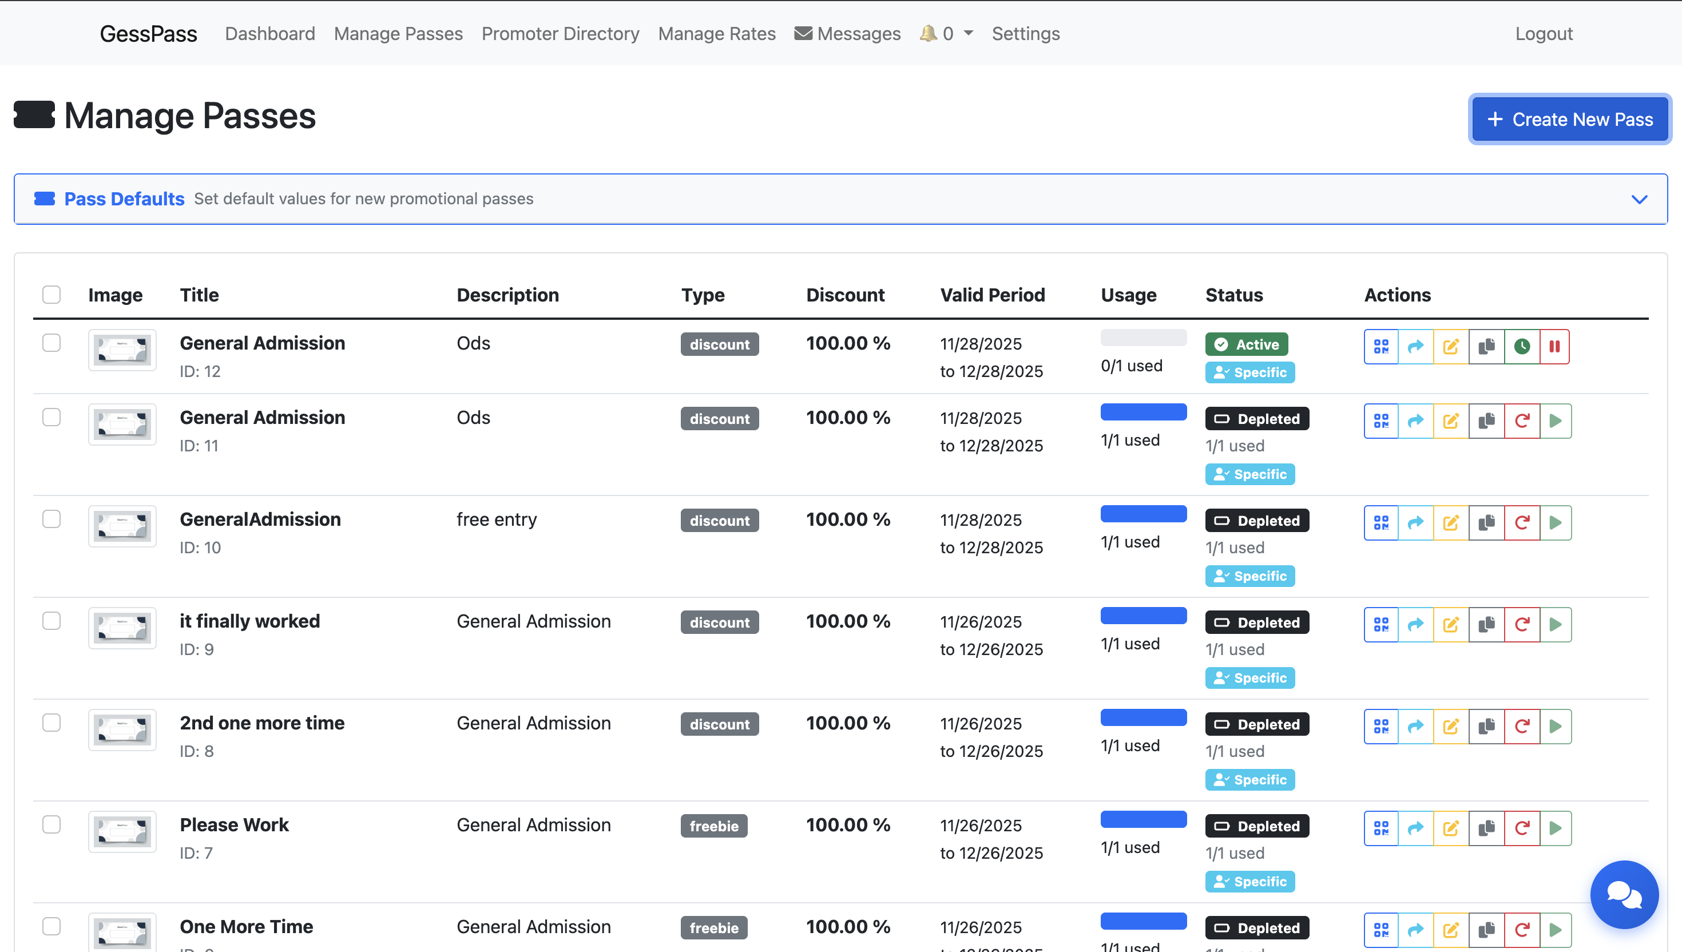Image resolution: width=1682 pixels, height=952 pixels.
Task: Select the checkbox next to pass ID 10
Action: 51,518
